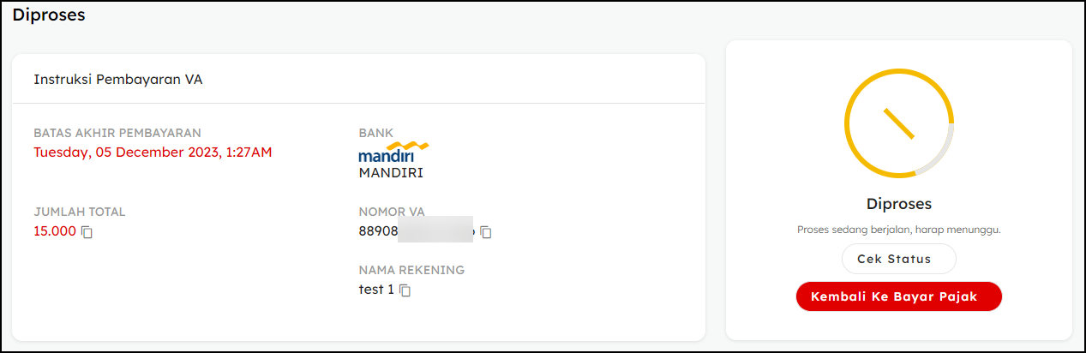This screenshot has width=1086, height=353.
Task: Click the Jumlah Total label
Action: pyautogui.click(x=80, y=212)
